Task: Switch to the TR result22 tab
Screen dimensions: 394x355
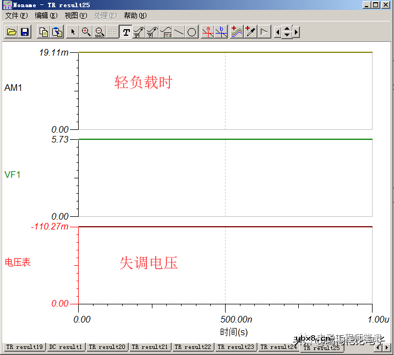Action: pyautogui.click(x=193, y=347)
